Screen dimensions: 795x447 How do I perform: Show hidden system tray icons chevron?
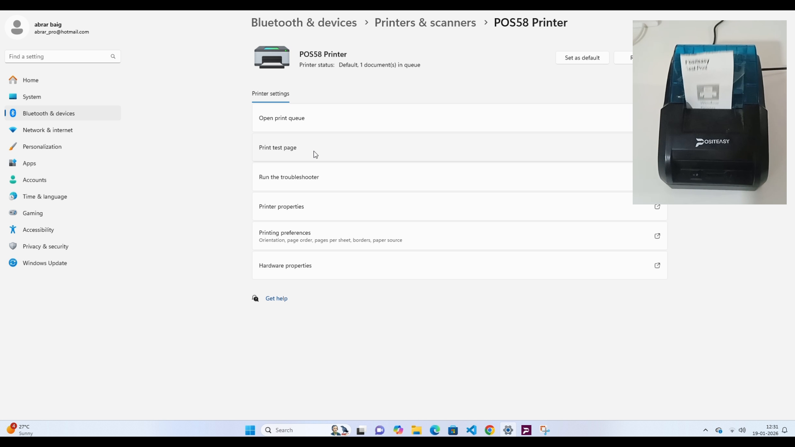(x=706, y=430)
